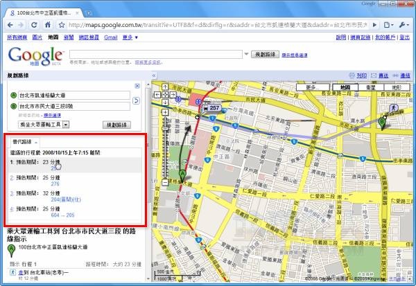Click the destination field 台北市市民大道三段8號
This screenshot has width=416, height=286.
coord(74,106)
